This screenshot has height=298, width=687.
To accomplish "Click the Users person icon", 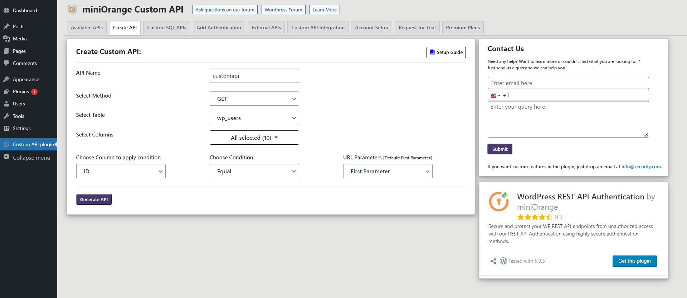I will click(6, 104).
